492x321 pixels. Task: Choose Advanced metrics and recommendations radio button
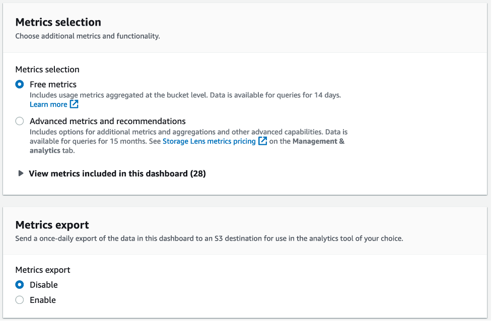click(x=20, y=121)
